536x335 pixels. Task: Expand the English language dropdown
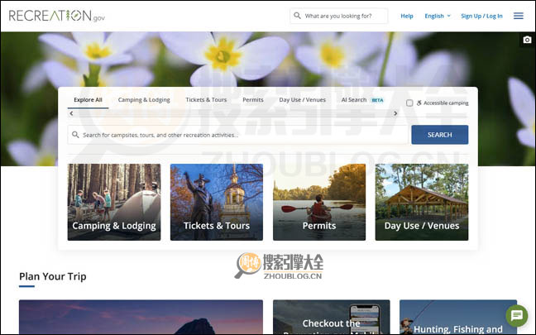pos(438,16)
